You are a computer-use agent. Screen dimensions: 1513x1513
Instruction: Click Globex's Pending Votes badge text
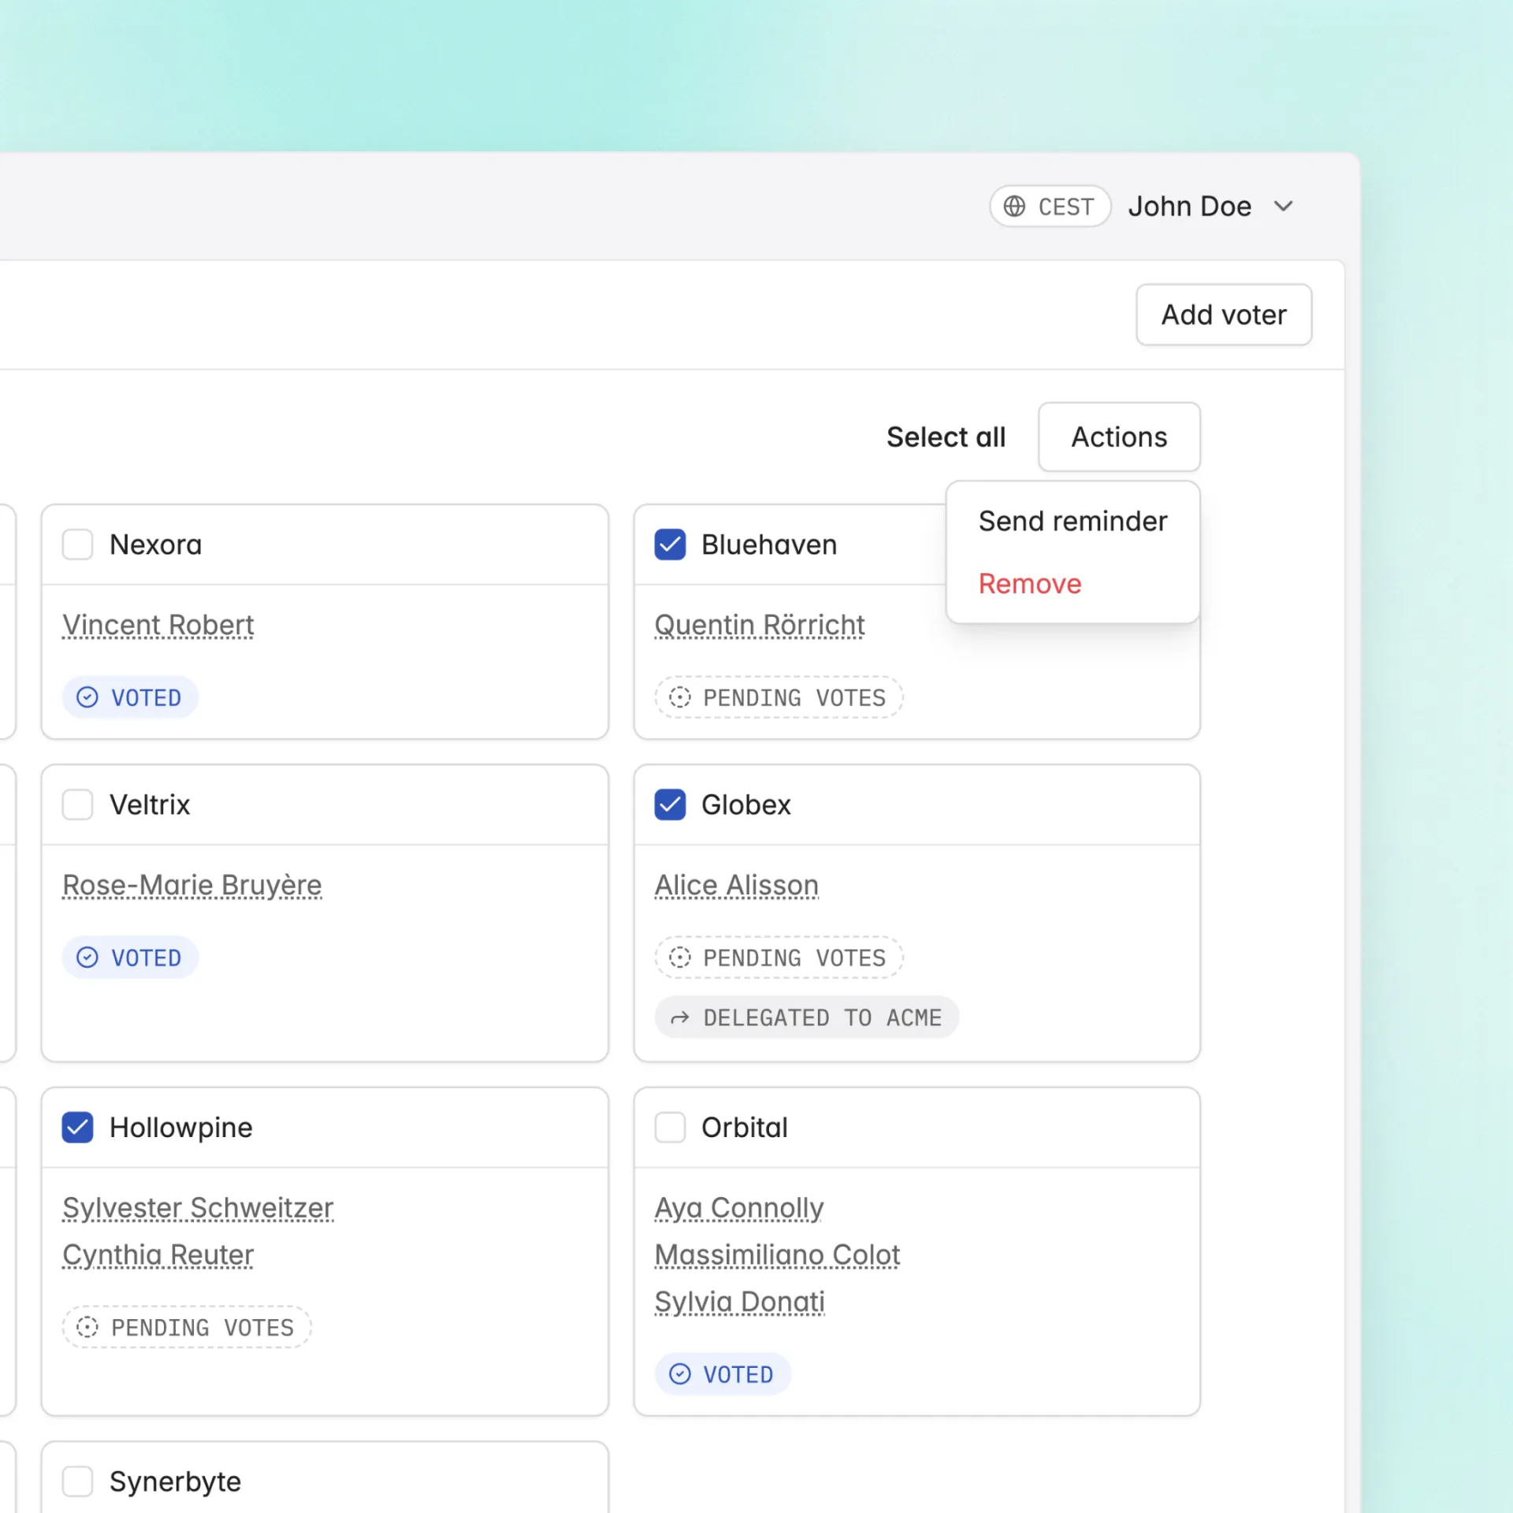point(794,957)
